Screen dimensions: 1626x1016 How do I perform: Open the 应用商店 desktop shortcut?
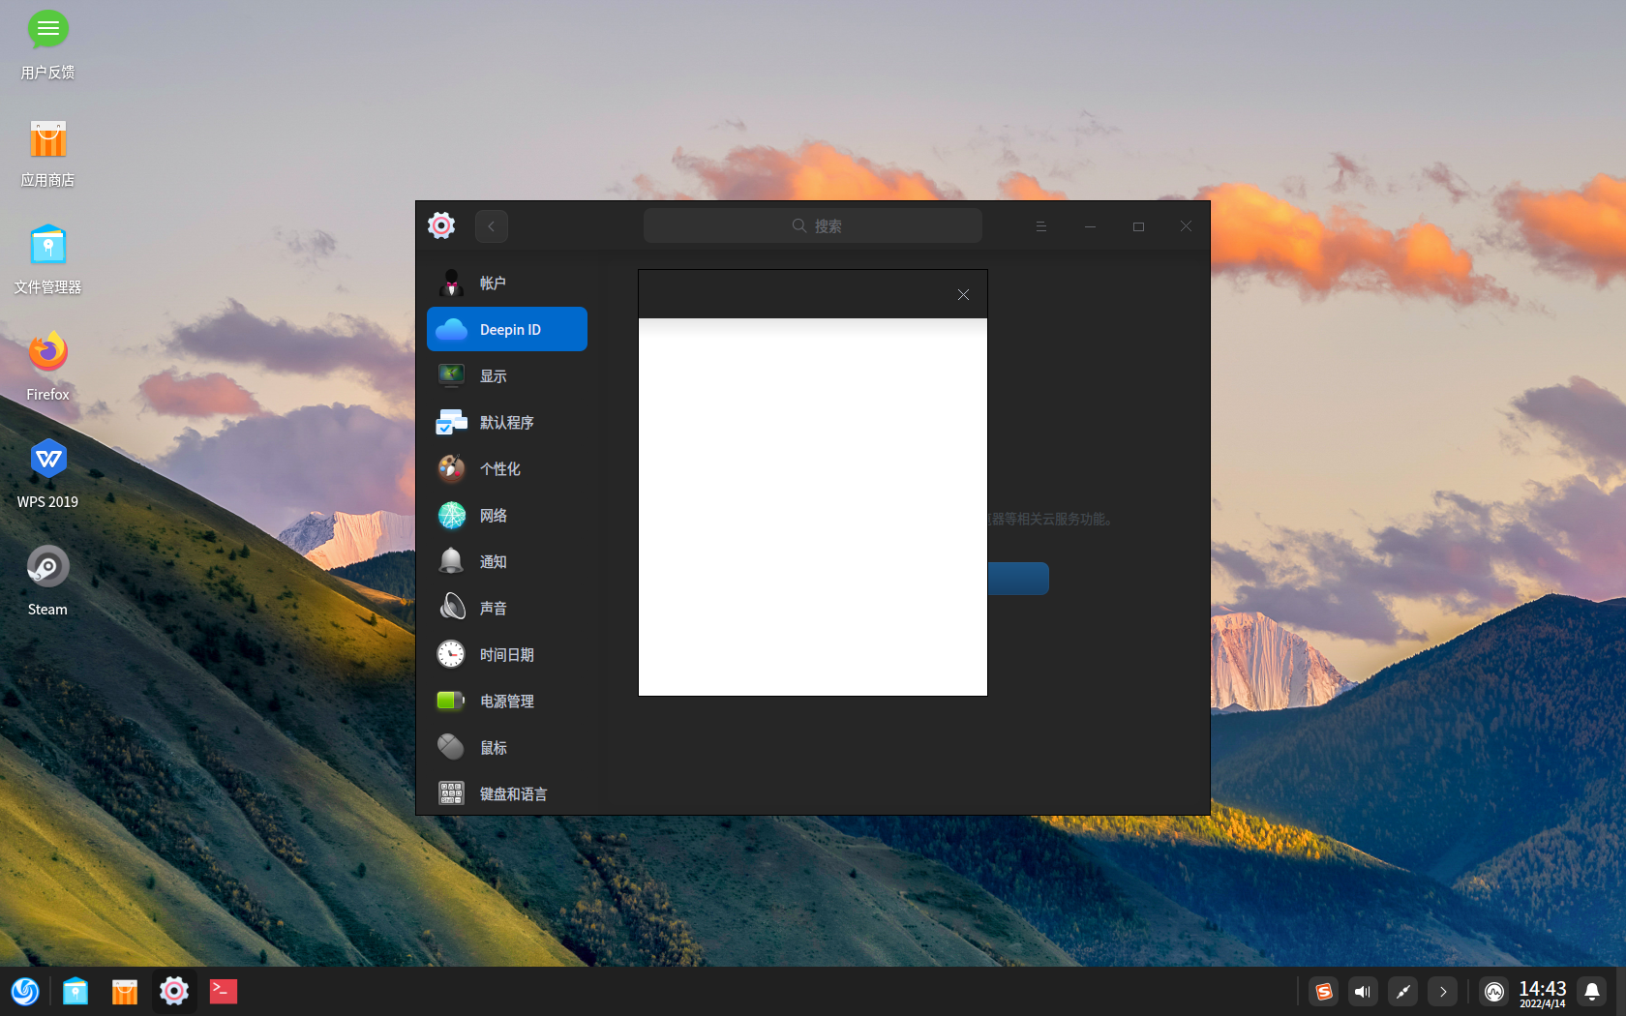pos(47,153)
